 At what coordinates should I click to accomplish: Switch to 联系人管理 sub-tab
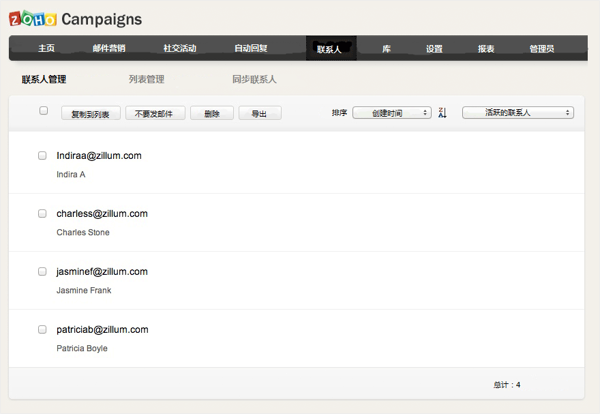tap(44, 79)
